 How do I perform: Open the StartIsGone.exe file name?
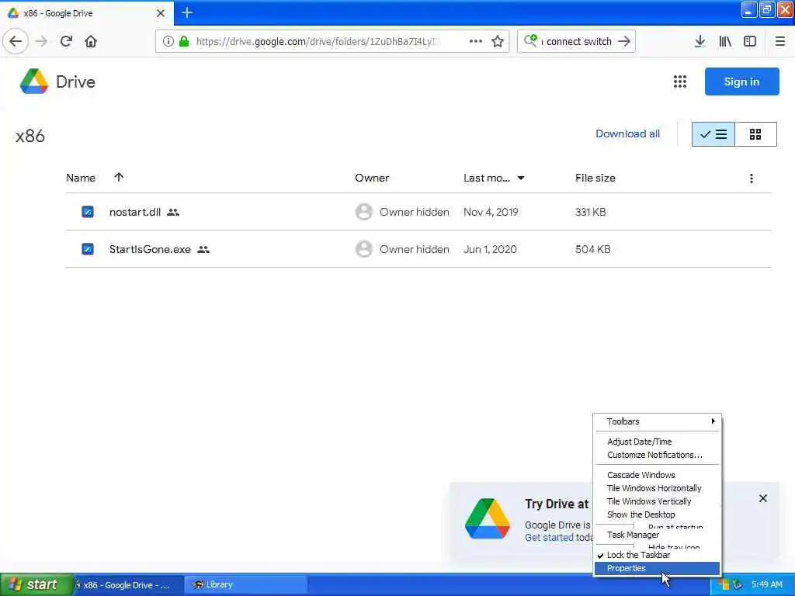(150, 249)
